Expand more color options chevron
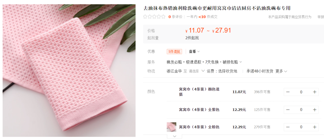Image resolution: width=324 pixels, height=139 pixels. pyautogui.click(x=174, y=136)
